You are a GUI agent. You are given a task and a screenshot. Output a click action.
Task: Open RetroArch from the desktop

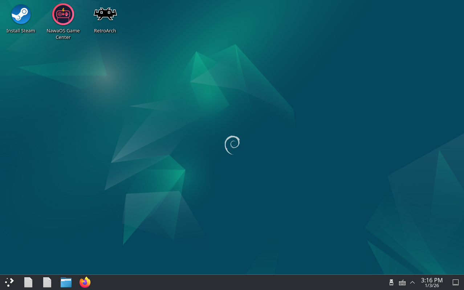click(x=105, y=15)
